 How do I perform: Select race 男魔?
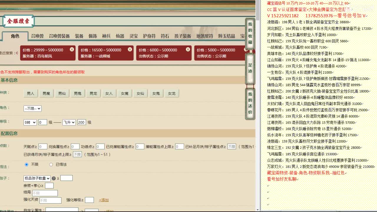click(46, 93)
